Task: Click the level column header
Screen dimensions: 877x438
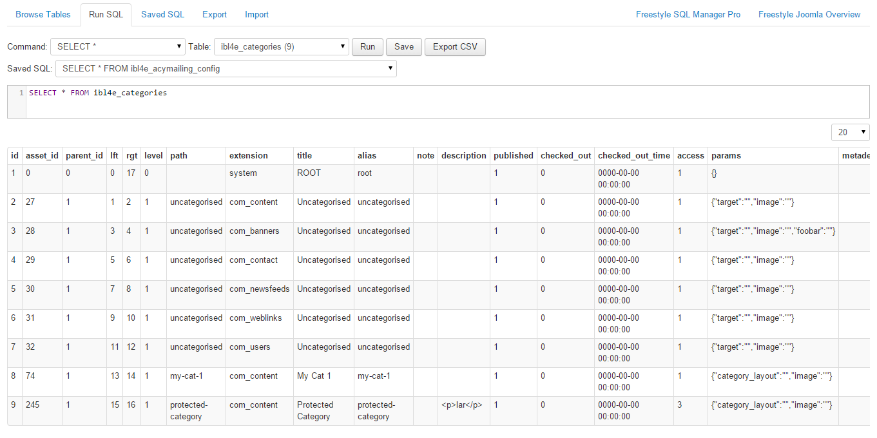Action: coord(153,155)
